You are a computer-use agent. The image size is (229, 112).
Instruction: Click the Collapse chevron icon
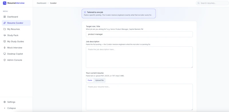(5, 108)
